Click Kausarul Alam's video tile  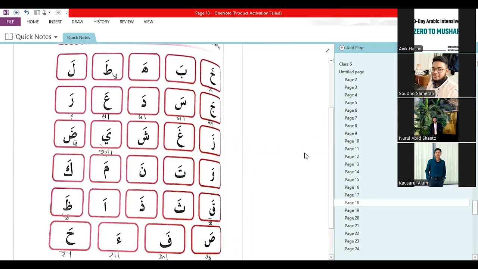(x=437, y=165)
